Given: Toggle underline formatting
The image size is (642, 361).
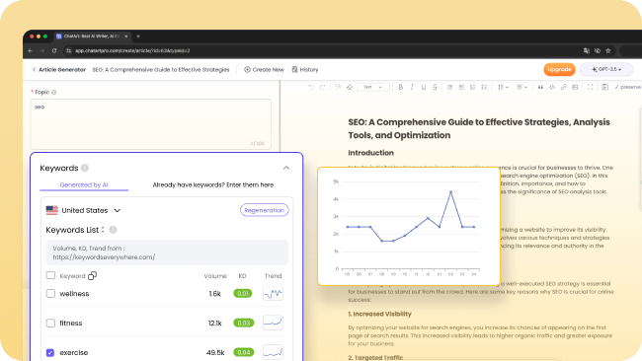Looking at the screenshot, I should tap(424, 87).
